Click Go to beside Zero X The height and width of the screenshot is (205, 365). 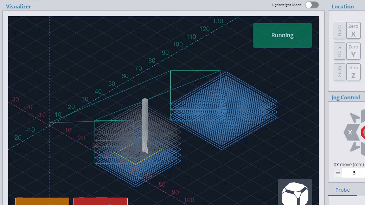pos(339,31)
